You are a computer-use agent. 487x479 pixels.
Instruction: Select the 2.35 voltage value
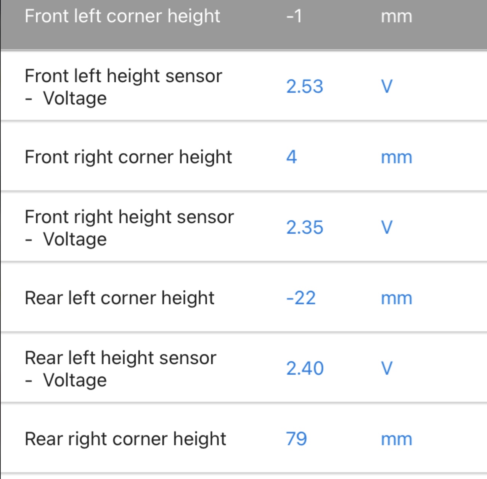(305, 227)
